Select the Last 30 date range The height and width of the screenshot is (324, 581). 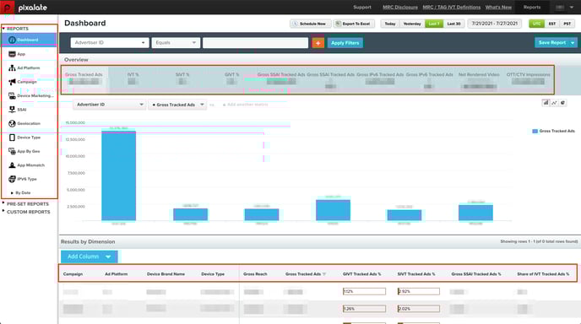tap(453, 24)
